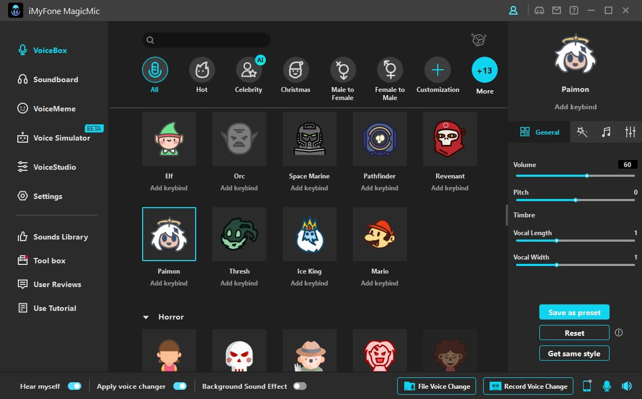Open the music note background tab
Screen dimensions: 642x399
[x=606, y=132]
